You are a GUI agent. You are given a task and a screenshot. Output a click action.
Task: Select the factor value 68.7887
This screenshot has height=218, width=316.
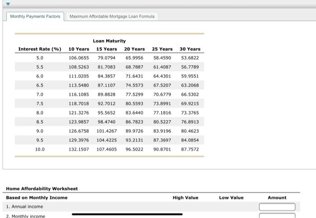click(135, 67)
